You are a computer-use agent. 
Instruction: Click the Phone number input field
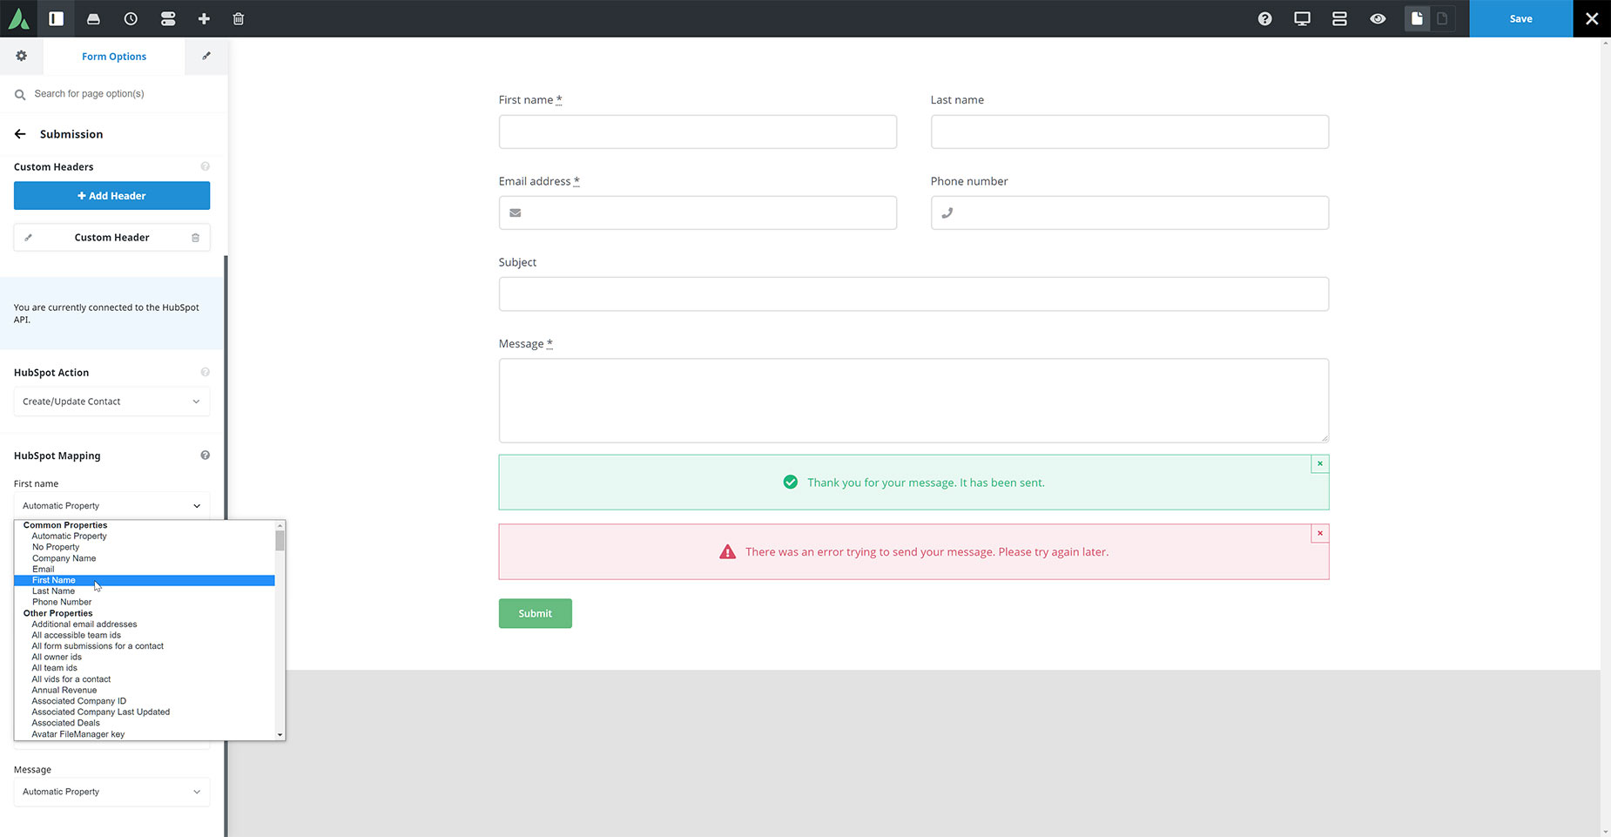1129,213
